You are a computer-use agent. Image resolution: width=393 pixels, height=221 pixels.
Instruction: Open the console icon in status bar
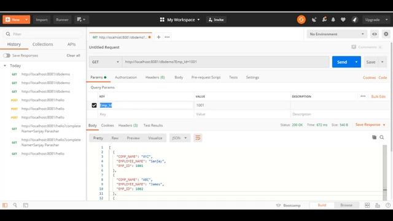pos(26,205)
